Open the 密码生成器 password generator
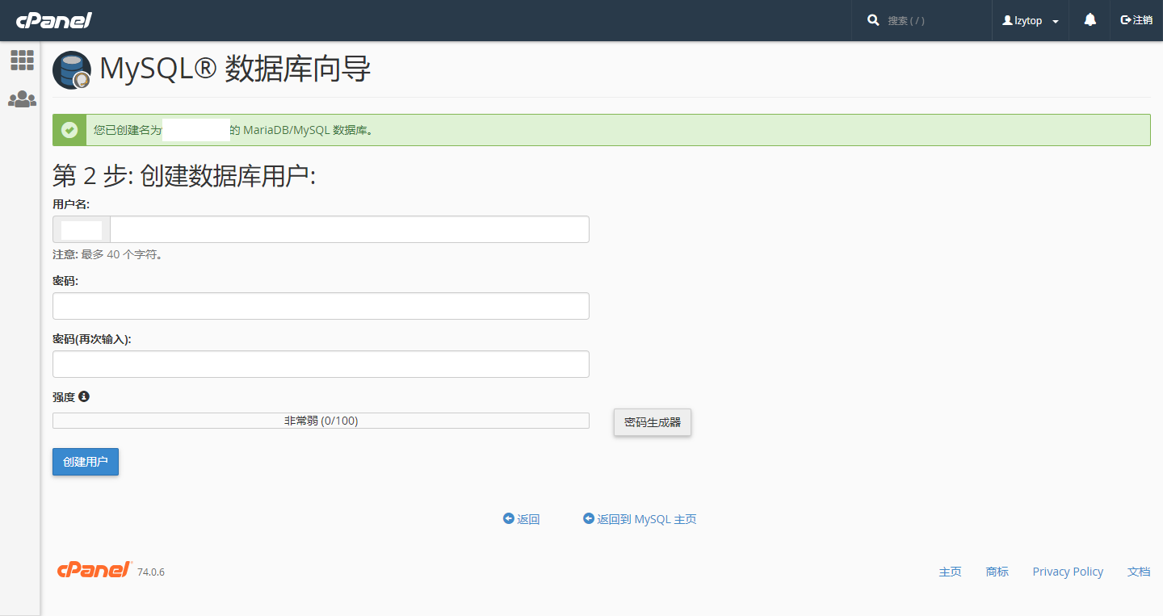The height and width of the screenshot is (616, 1163). point(653,422)
